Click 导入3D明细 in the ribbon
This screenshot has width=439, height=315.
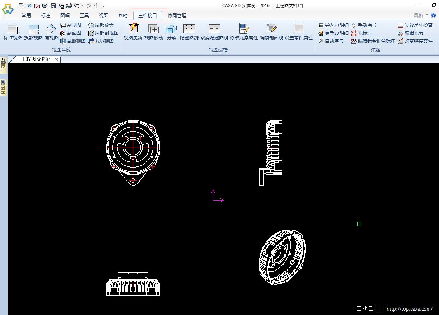(x=333, y=25)
